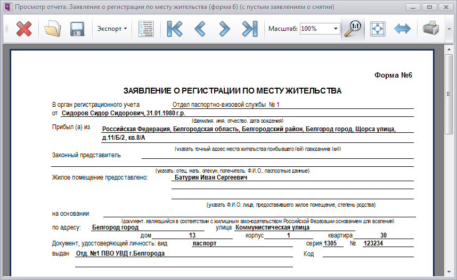
Task: Click the label 'В орган регистрационного учета'
Action: click(95, 105)
